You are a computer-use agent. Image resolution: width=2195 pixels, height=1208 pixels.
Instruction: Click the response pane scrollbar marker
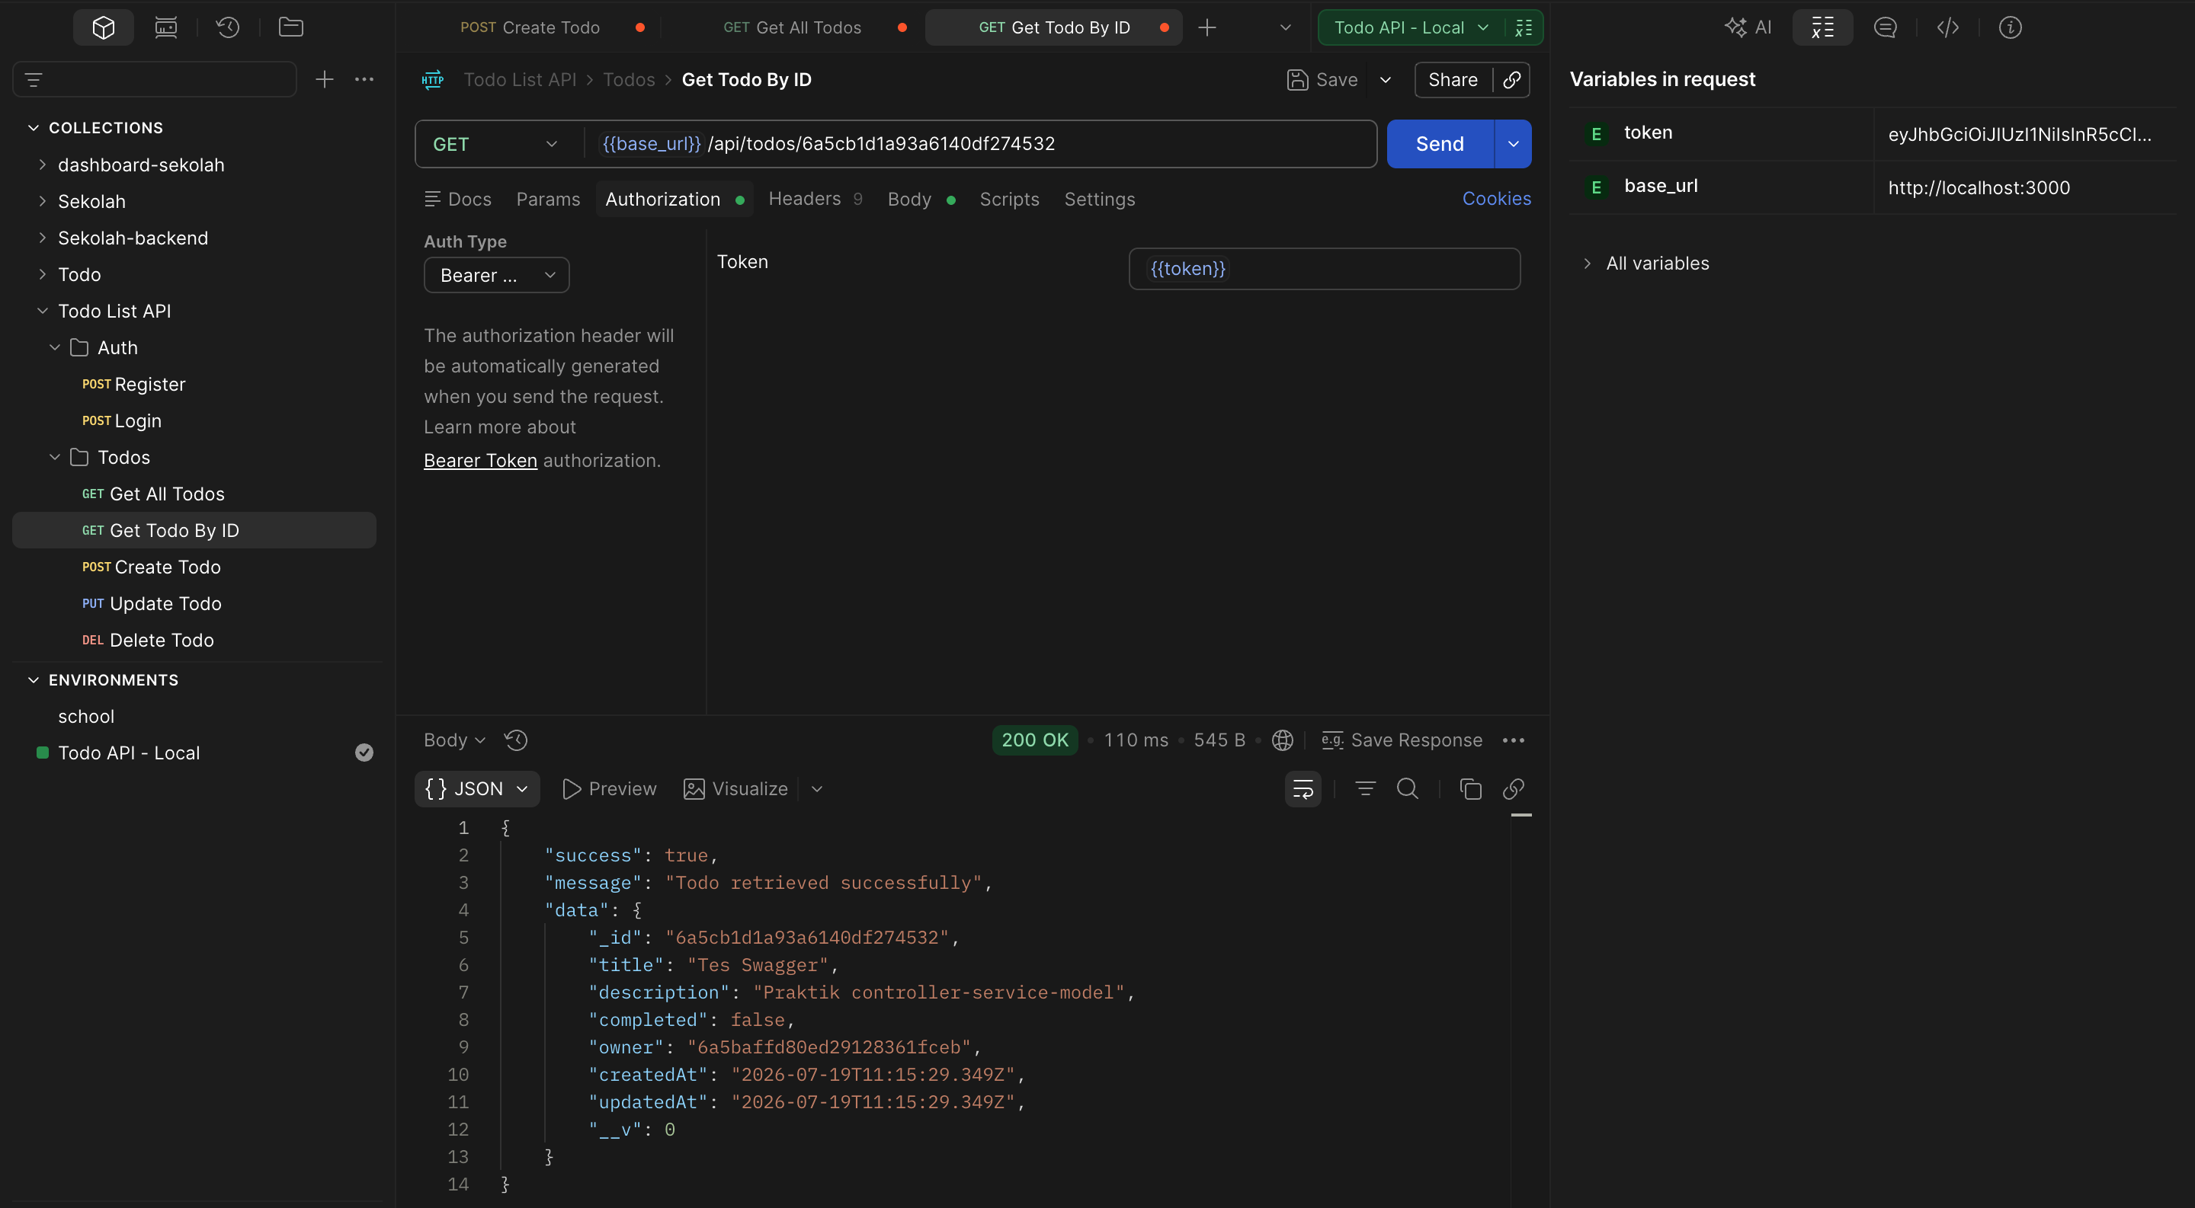[1521, 816]
